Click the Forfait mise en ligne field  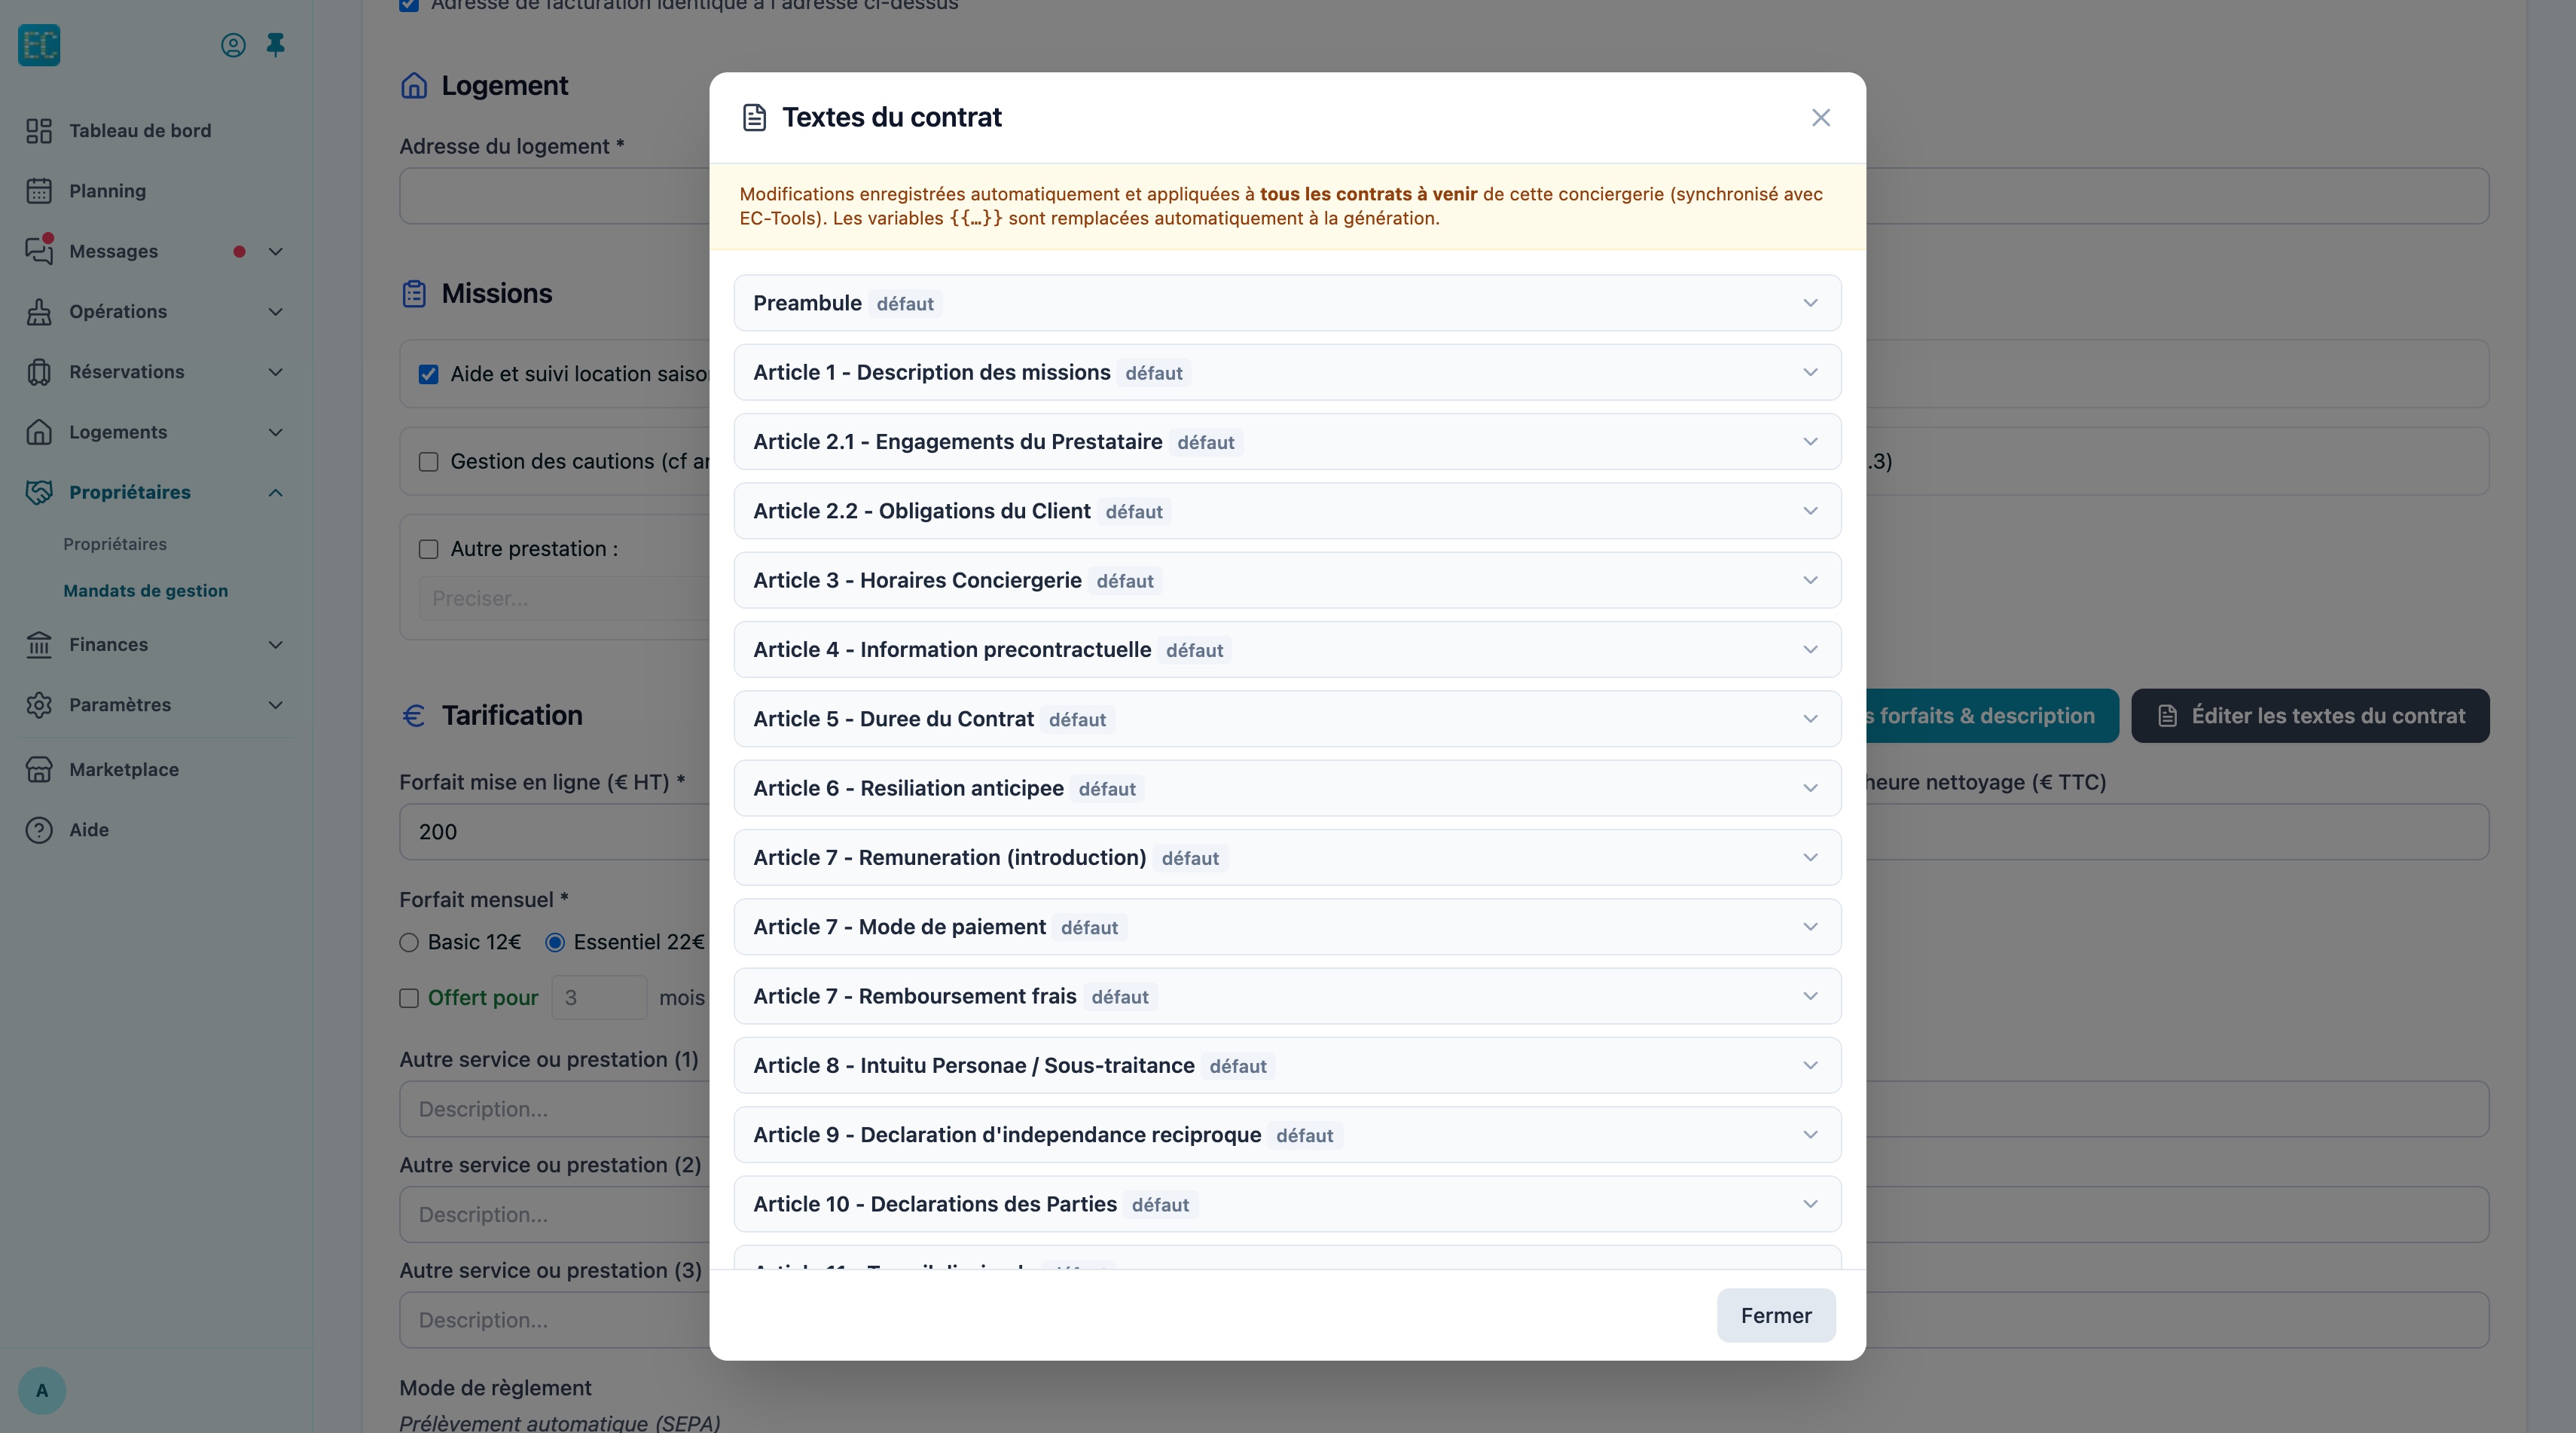[x=555, y=832]
